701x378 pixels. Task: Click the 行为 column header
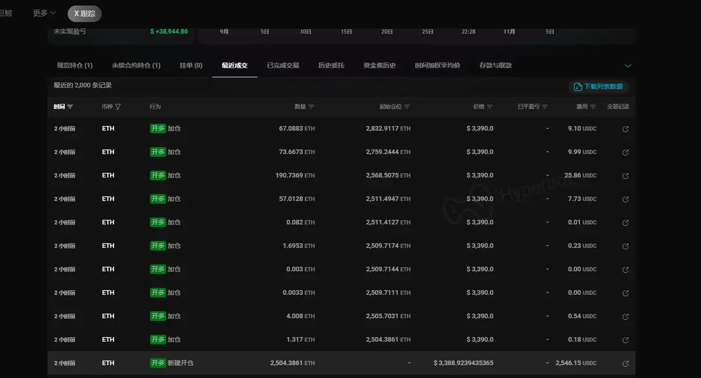click(x=155, y=107)
